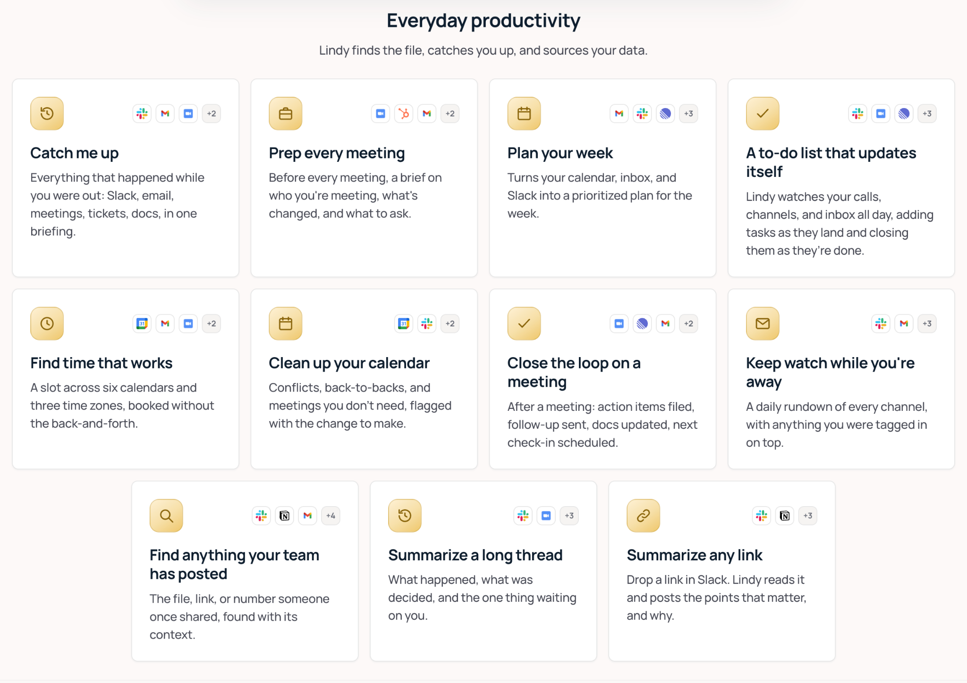Open the Keep watch while you're away heading
The image size is (967, 683).
[x=830, y=372]
